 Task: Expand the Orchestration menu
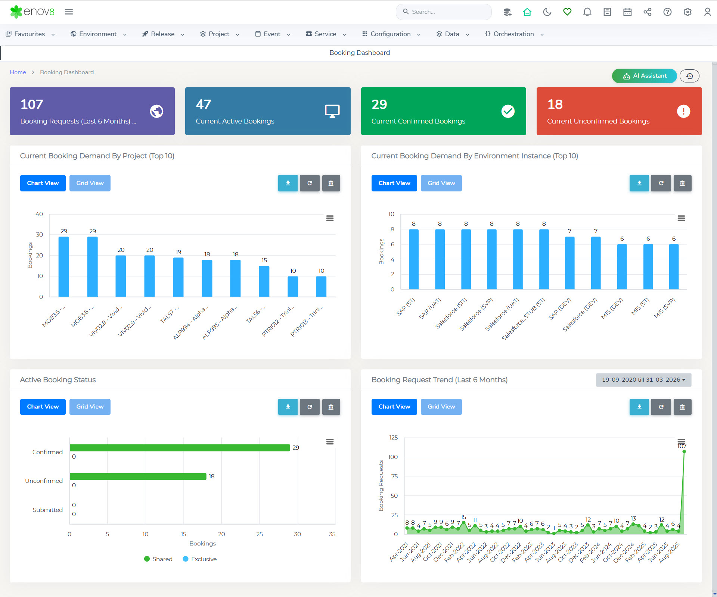click(x=514, y=34)
